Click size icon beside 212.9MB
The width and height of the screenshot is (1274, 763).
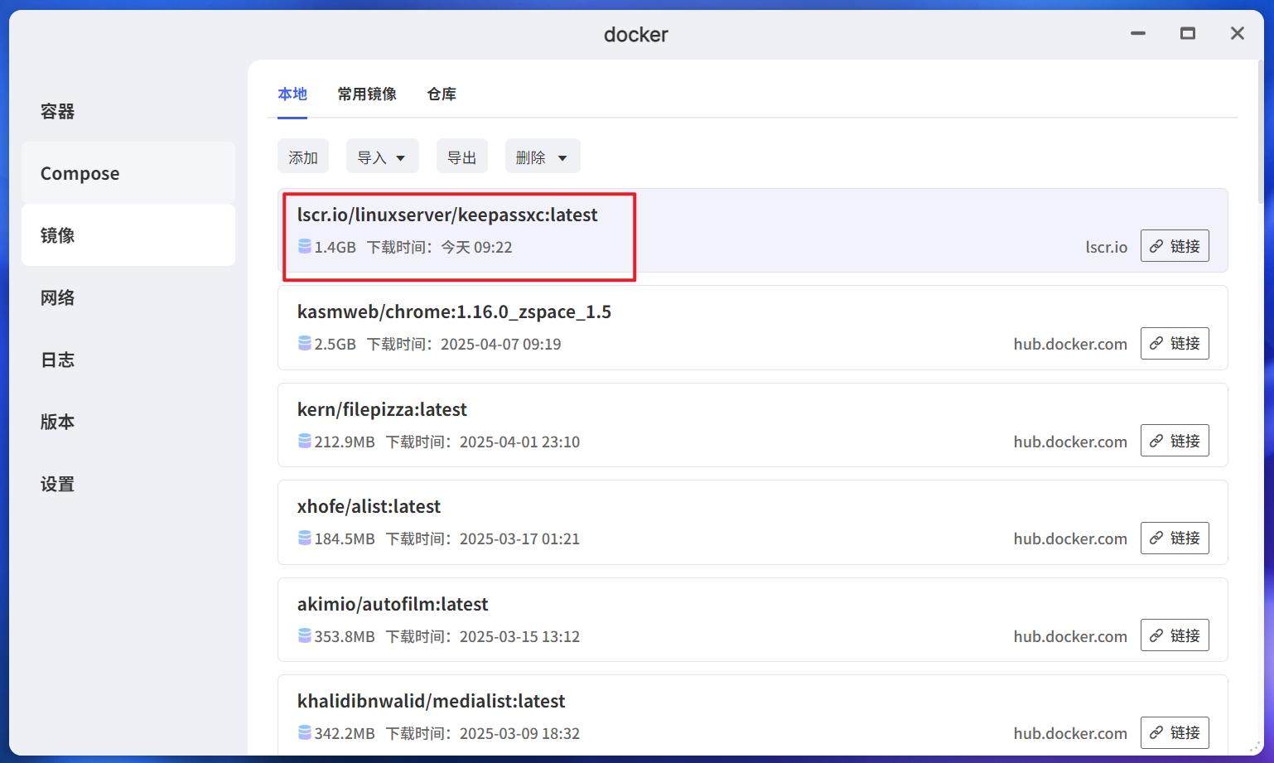click(x=305, y=441)
